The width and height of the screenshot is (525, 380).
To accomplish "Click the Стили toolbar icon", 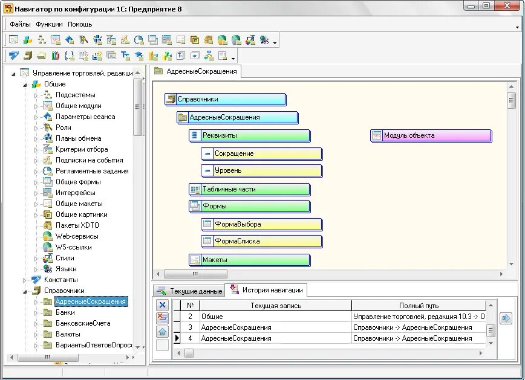I will point(250,40).
